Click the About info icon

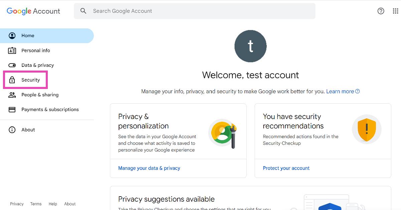pyautogui.click(x=12, y=130)
